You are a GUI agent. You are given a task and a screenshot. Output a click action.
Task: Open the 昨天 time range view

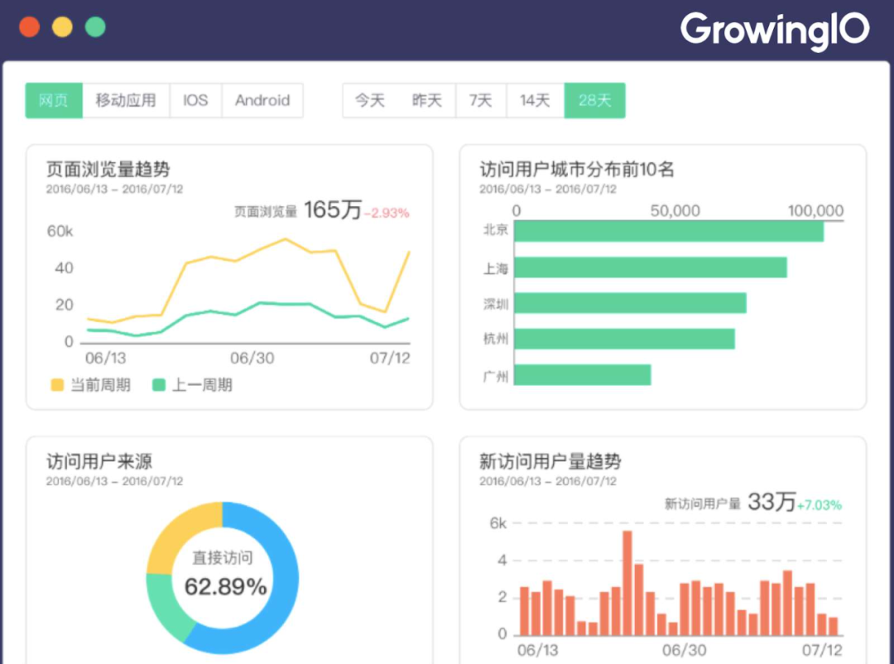point(426,100)
